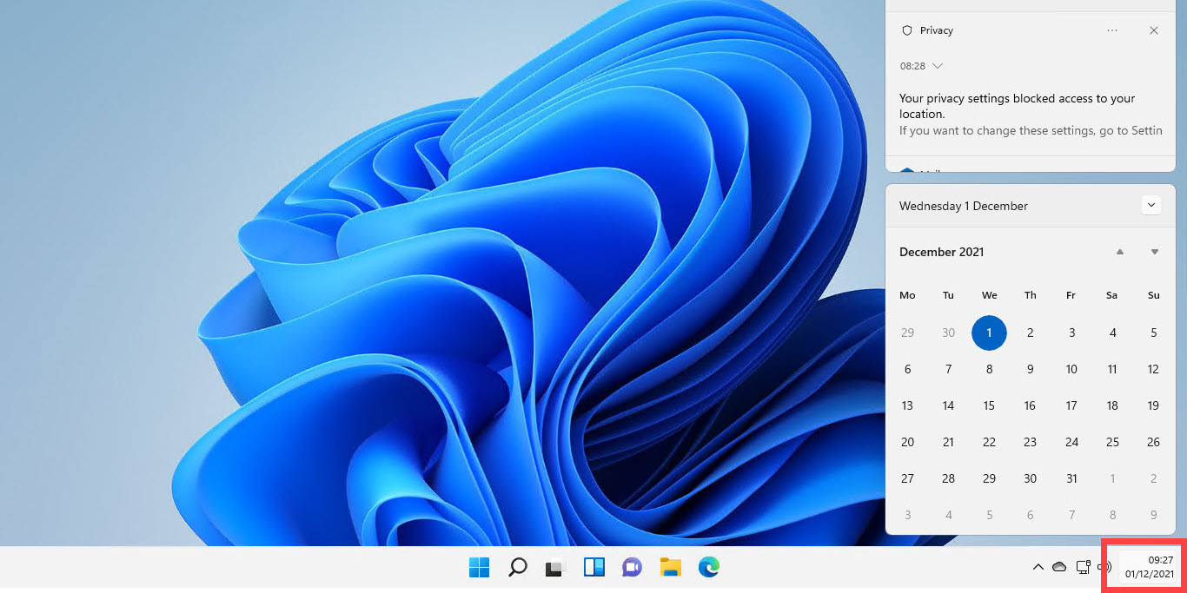
Task: Open volume settings from the system tray
Action: click(x=1104, y=567)
